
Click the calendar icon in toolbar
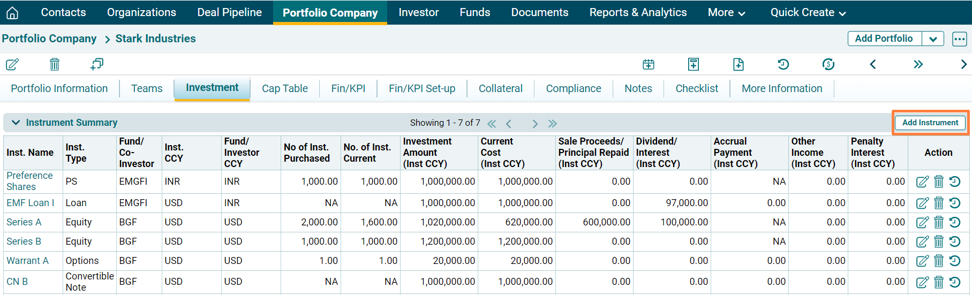click(x=648, y=65)
